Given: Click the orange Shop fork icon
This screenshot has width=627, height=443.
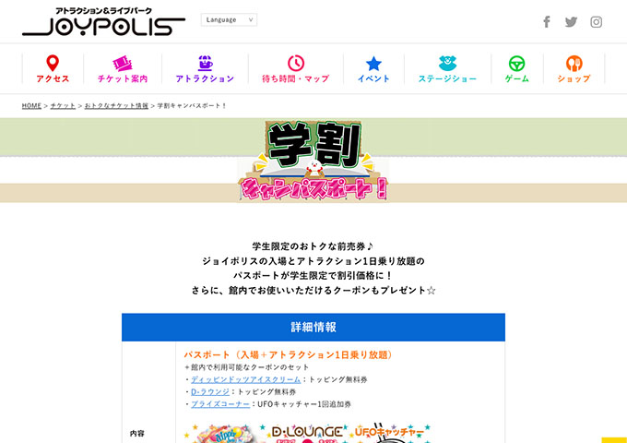Looking at the screenshot, I should pyautogui.click(x=574, y=64).
